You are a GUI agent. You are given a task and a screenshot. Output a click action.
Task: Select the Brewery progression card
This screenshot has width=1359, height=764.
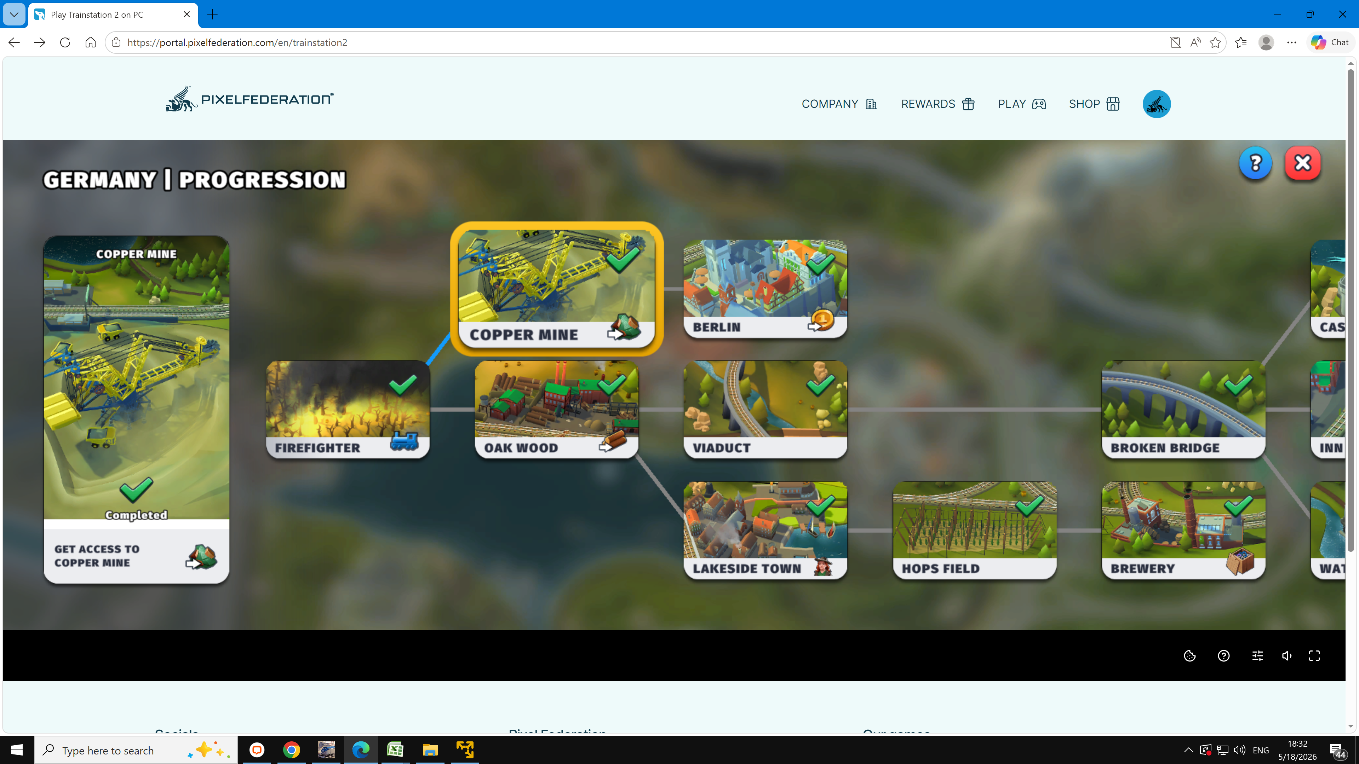[1183, 530]
